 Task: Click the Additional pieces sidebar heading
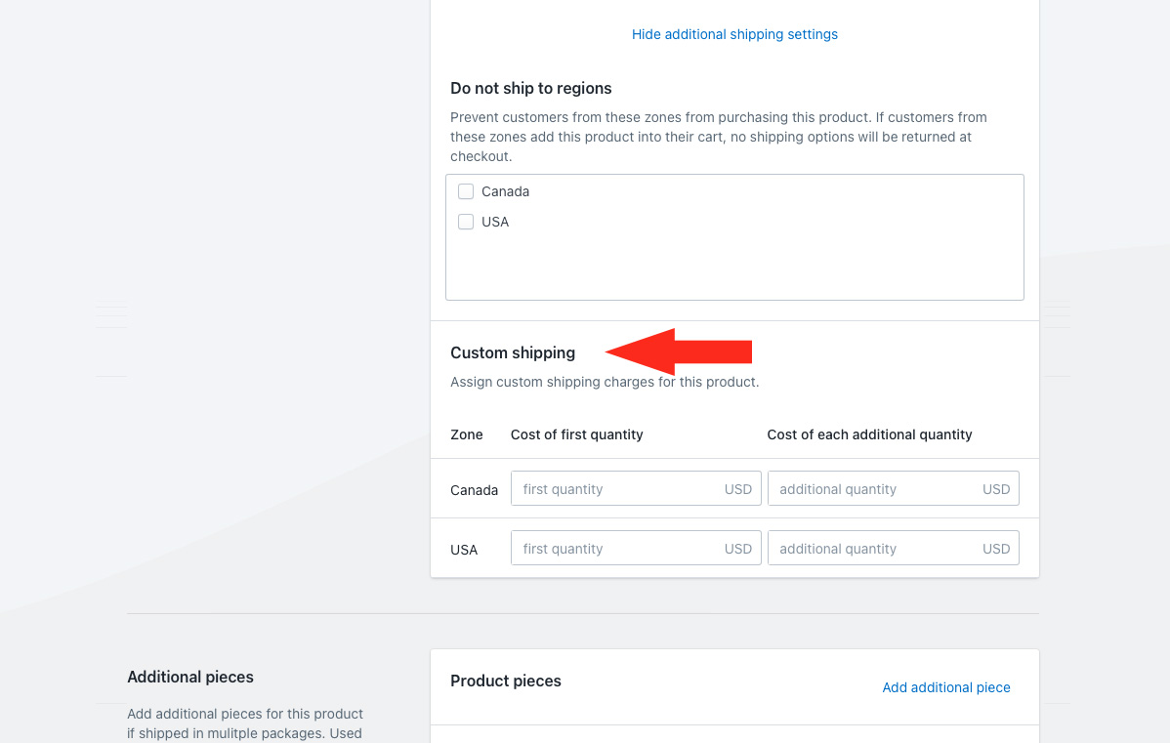tap(190, 677)
